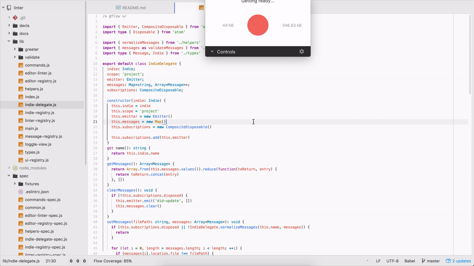Viewport: 474px width, 266px height.
Task: Click the linter project book icon
Action: 9,8
